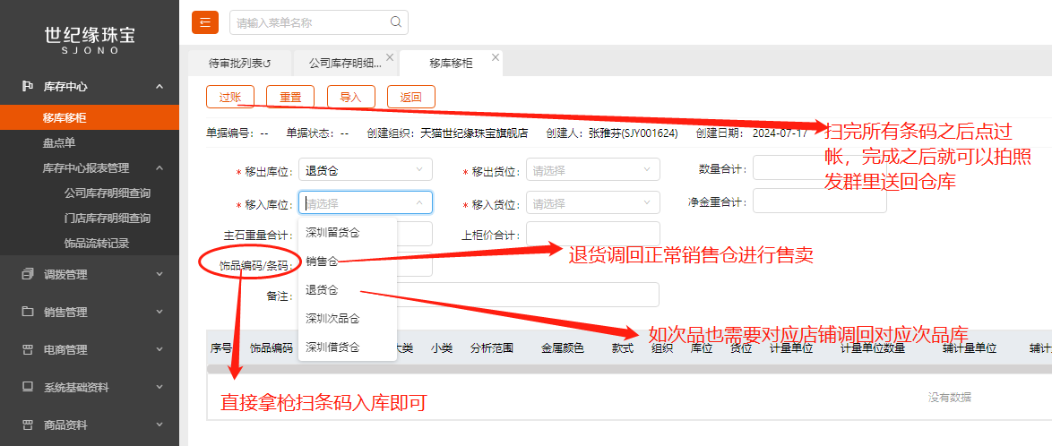Screen dimensions: 1052x446
Task: Collapse the 库存中心报表管理 submenu
Action: coord(159,167)
